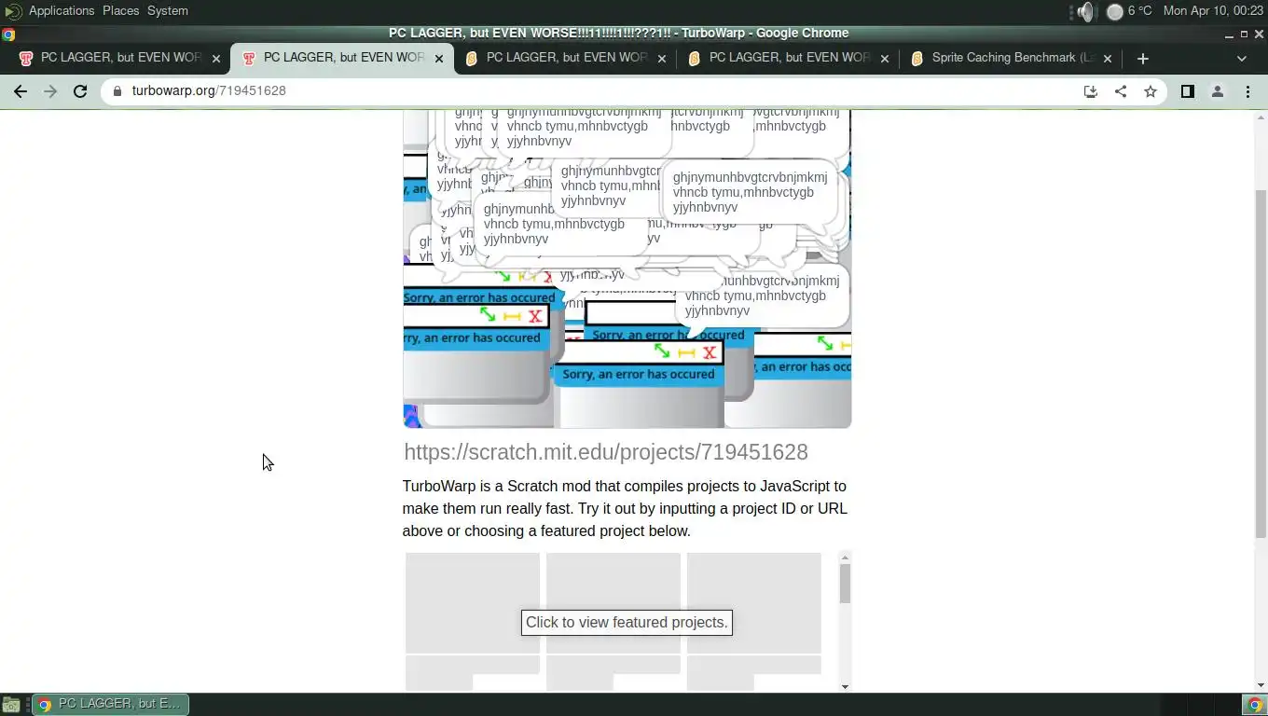This screenshot has height=716, width=1268.
Task: Go back with the browser back arrow
Action: pyautogui.click(x=21, y=91)
